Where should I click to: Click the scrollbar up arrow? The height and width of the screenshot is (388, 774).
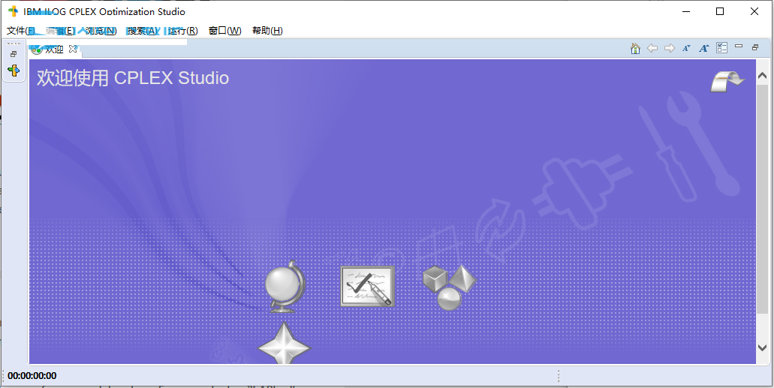pyautogui.click(x=762, y=76)
